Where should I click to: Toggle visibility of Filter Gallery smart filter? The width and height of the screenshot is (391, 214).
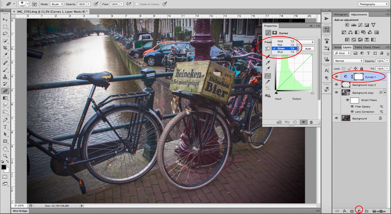(x=352, y=106)
